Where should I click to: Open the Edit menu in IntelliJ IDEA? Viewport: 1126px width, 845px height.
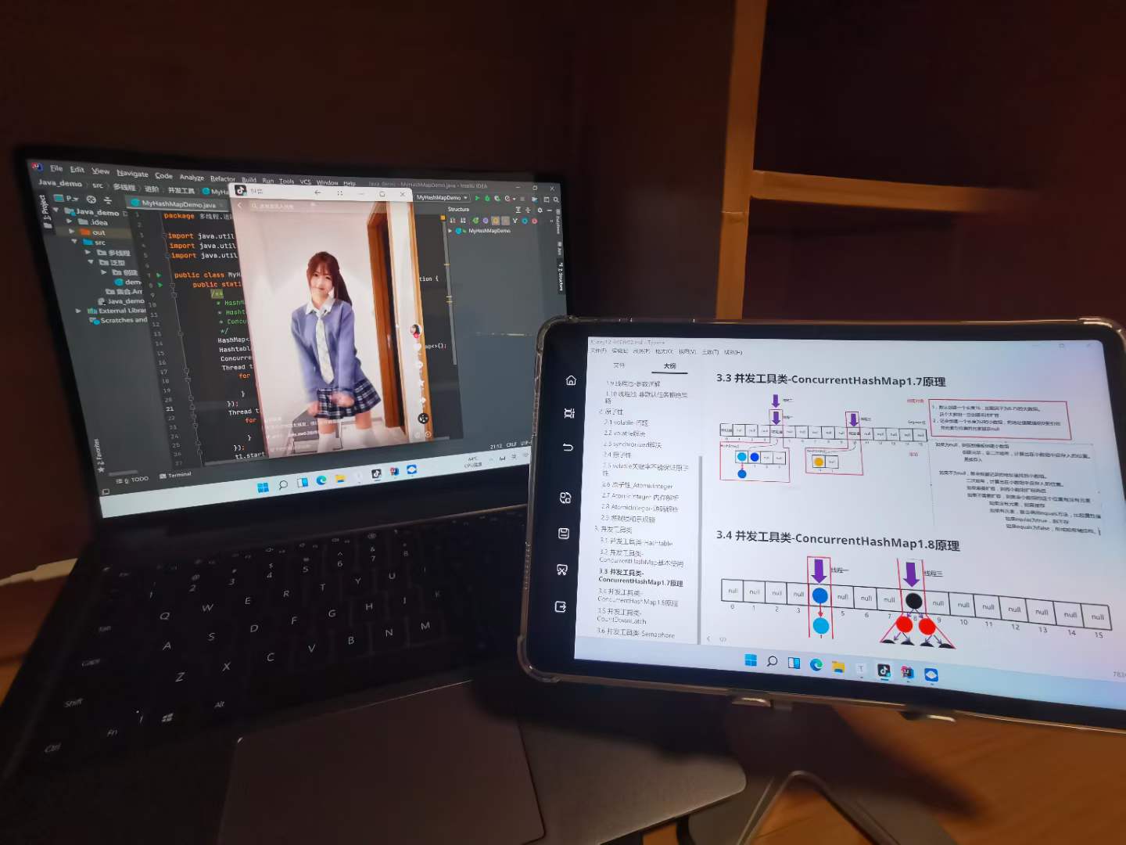tap(77, 169)
